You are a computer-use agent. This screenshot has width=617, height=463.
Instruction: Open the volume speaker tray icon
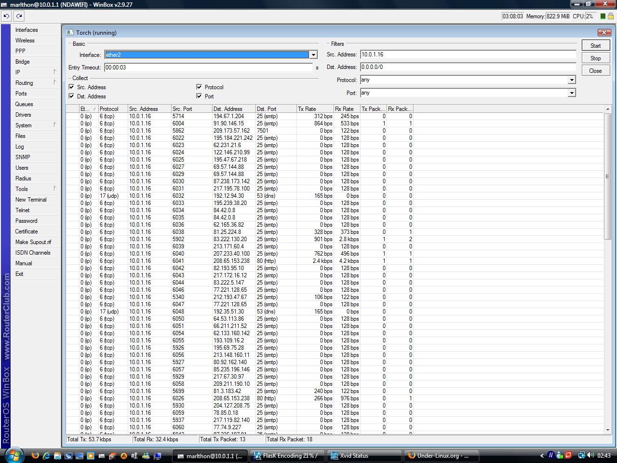click(590, 455)
